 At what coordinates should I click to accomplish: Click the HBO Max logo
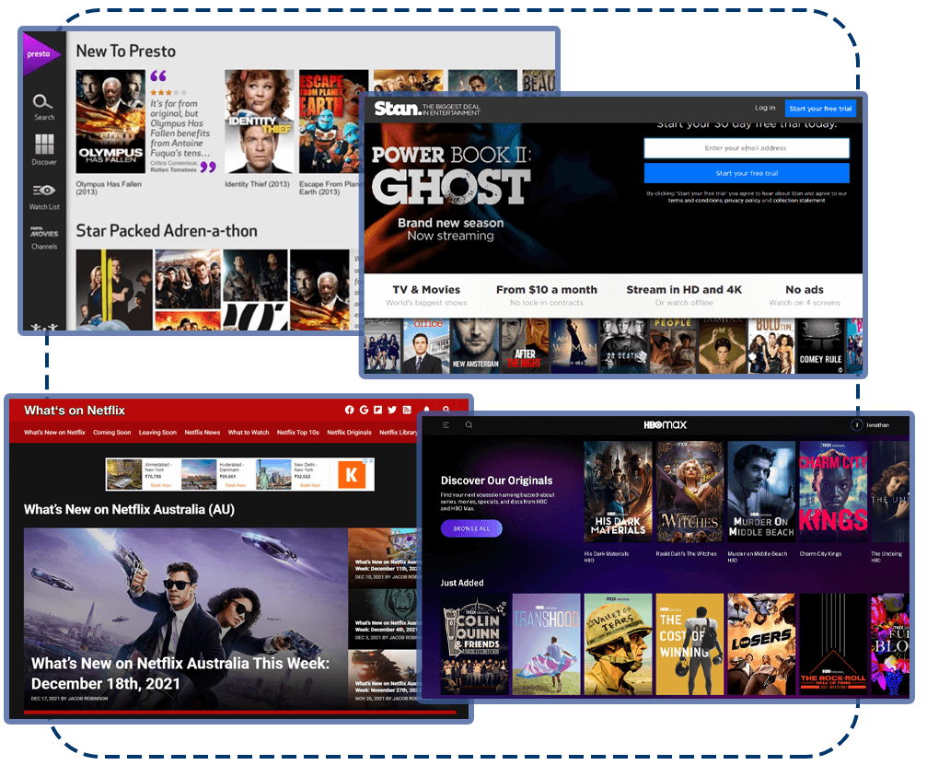click(x=665, y=425)
